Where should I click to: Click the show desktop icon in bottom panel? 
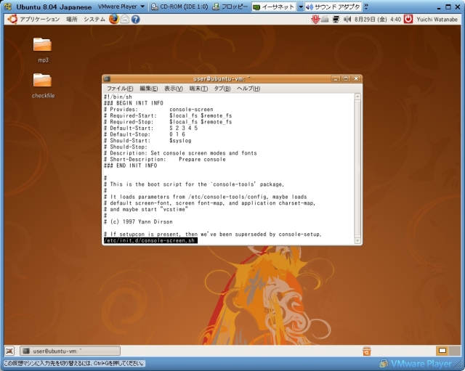(9, 351)
